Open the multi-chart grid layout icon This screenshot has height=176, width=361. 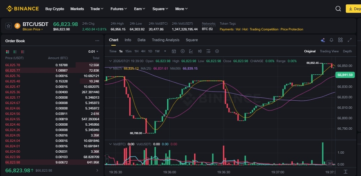(340, 40)
